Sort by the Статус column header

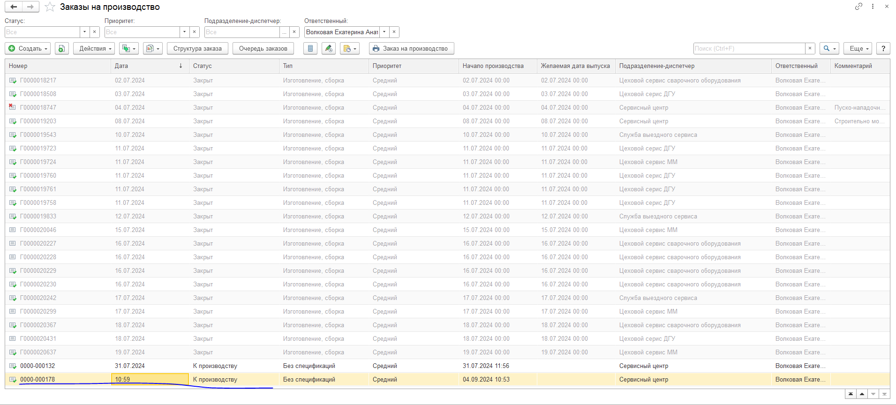(x=234, y=66)
